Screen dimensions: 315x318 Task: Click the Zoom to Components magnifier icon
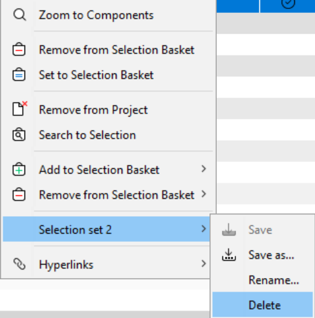point(19,15)
